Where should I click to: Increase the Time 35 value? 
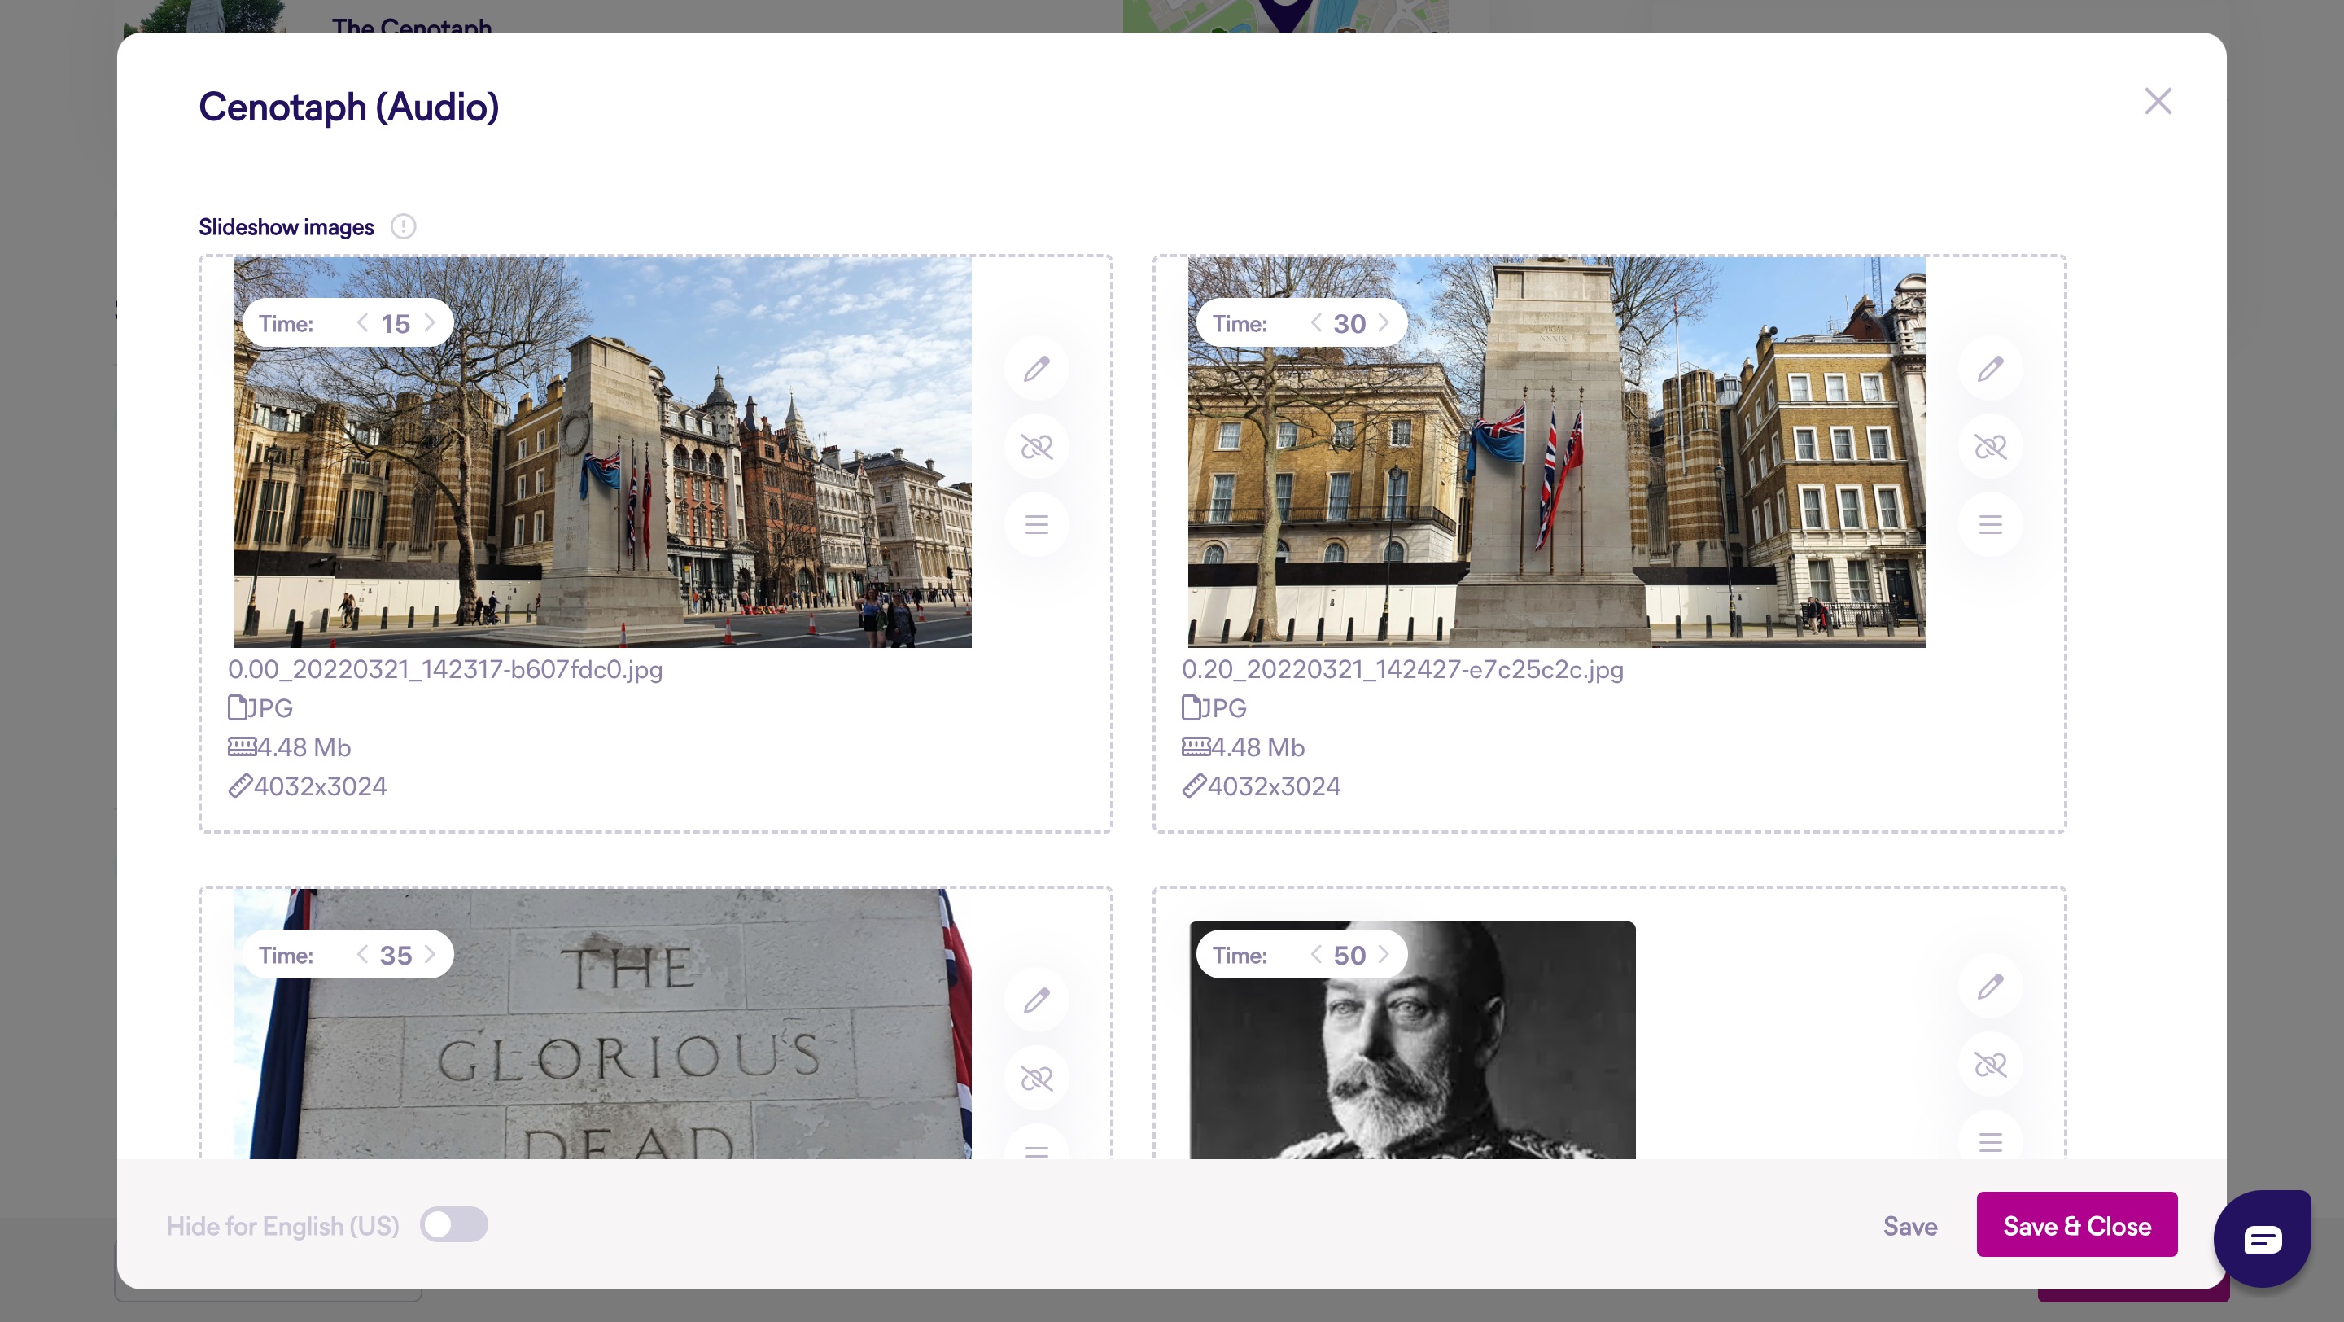[x=431, y=954]
